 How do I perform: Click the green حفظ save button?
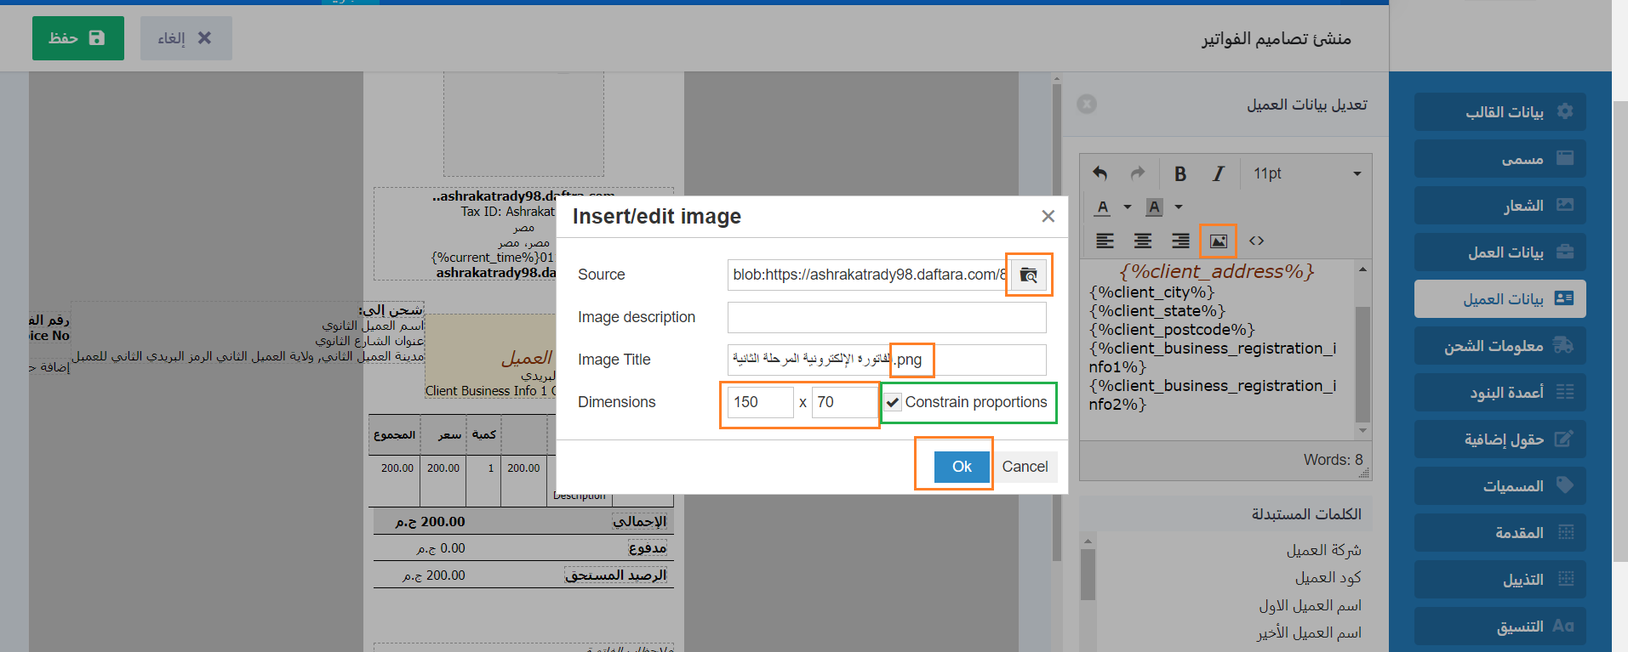click(78, 38)
